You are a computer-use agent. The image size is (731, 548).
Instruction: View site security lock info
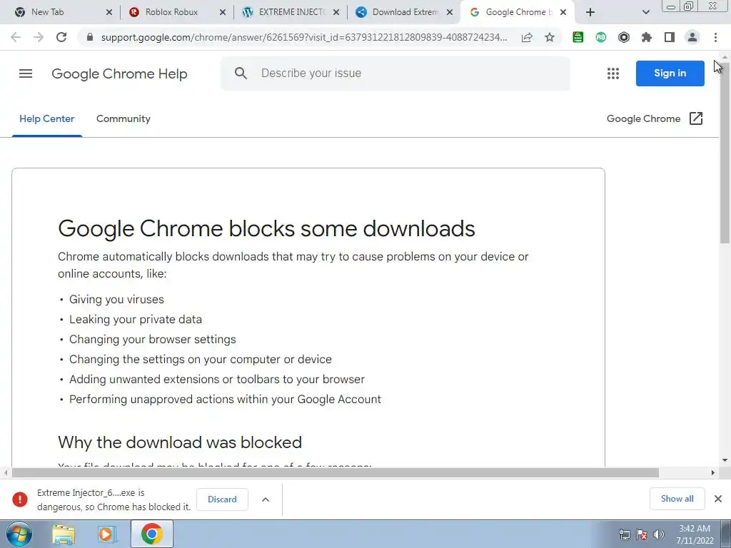(x=90, y=37)
